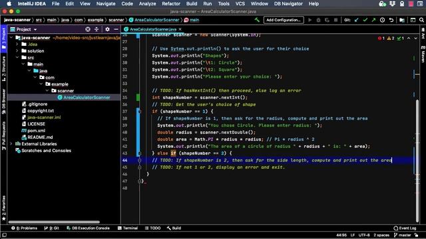Open the Refactor menu
The image size is (426, 239).
(x=171, y=4)
